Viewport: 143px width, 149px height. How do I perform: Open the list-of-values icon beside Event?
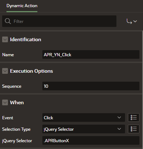coord(134,117)
